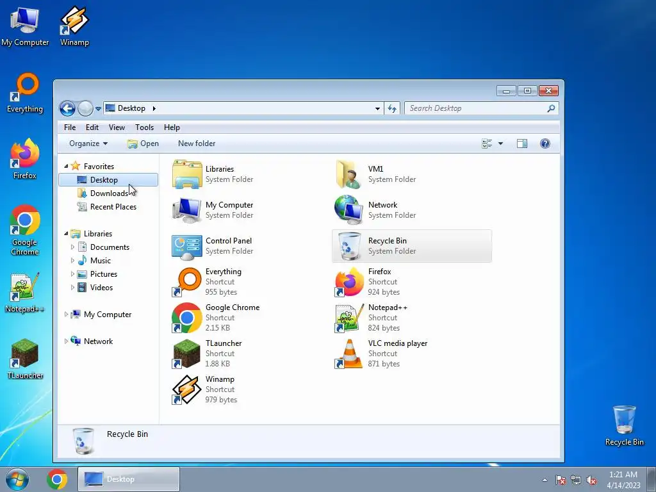Click the Back navigation arrow
Image resolution: width=656 pixels, height=492 pixels.
click(67, 108)
